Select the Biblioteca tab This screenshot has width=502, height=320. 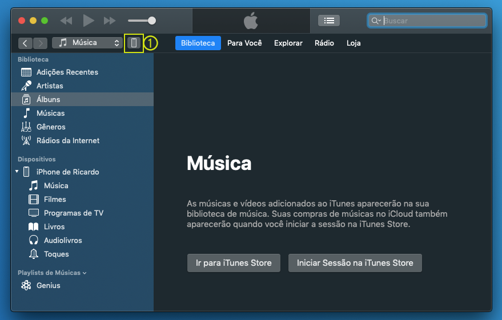(198, 43)
